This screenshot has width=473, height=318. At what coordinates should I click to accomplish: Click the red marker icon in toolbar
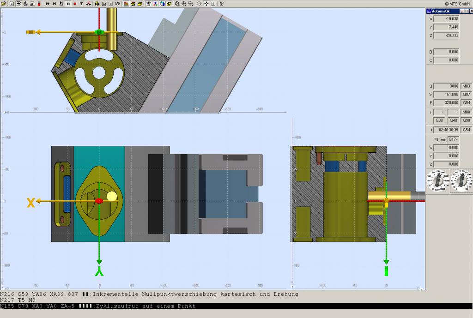pyautogui.click(x=39, y=4)
